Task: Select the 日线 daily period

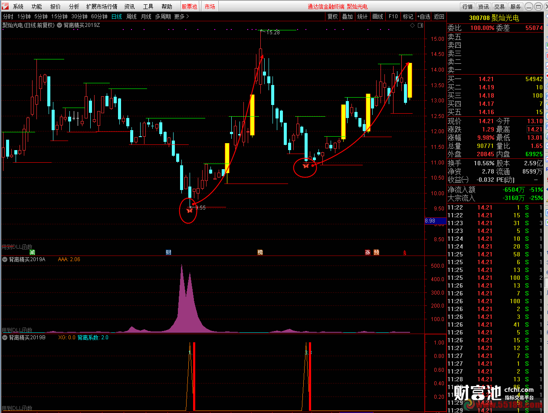Action: (x=117, y=16)
